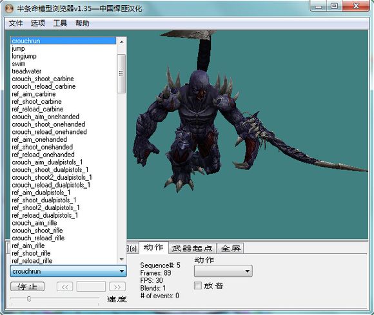Select crouch_shoot_rifle in the list
Image resolution: width=374 pixels, height=315 pixels.
click(63, 231)
